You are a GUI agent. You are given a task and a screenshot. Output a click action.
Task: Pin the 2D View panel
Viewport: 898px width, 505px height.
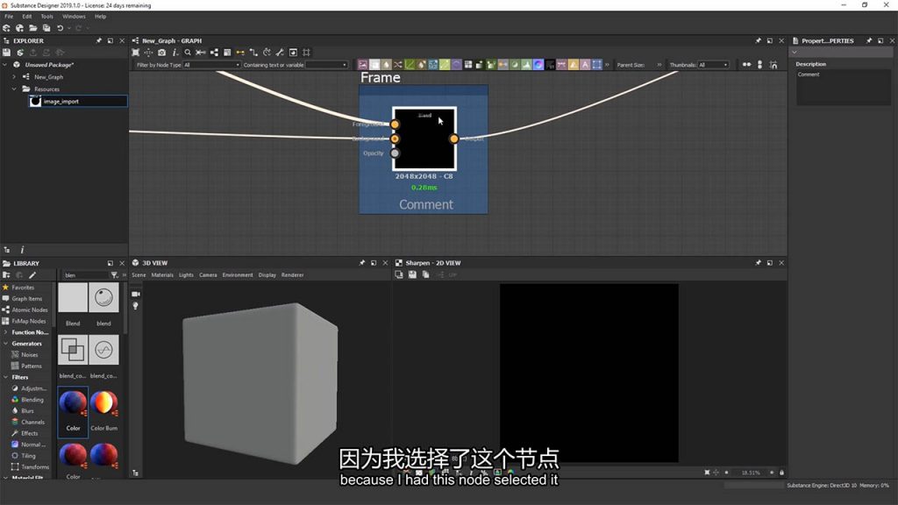point(759,263)
